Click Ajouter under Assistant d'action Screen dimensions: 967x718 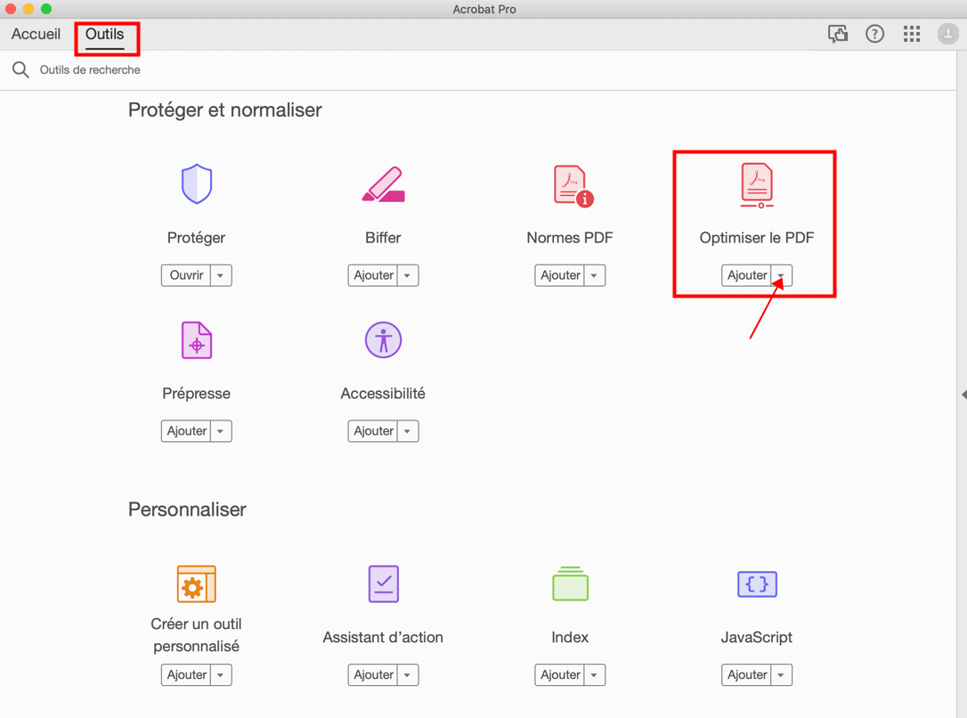[x=373, y=675]
